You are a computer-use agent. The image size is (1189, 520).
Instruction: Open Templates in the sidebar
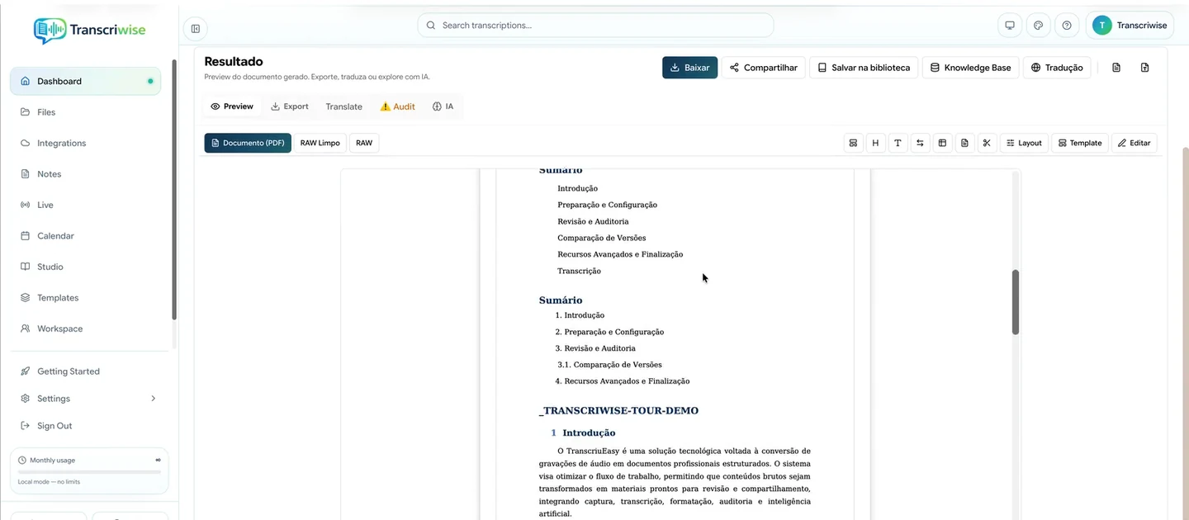[85, 298]
